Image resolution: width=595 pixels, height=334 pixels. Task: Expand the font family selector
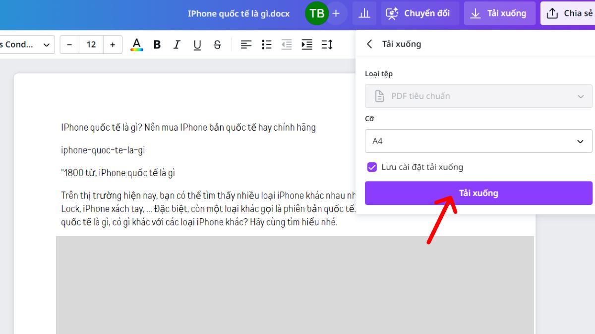coord(46,45)
